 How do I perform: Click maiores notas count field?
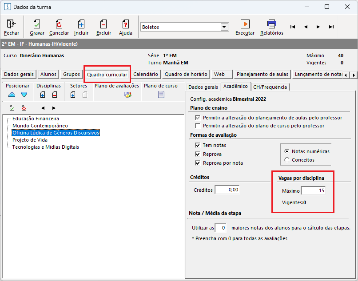[x=220, y=228]
